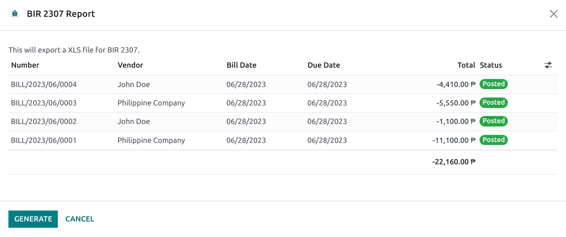Viewport: 566px width, 237px height.
Task: Click Posted badge on bill 0003
Action: point(493,103)
